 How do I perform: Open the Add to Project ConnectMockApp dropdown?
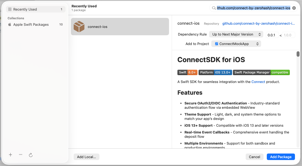click(x=236, y=44)
